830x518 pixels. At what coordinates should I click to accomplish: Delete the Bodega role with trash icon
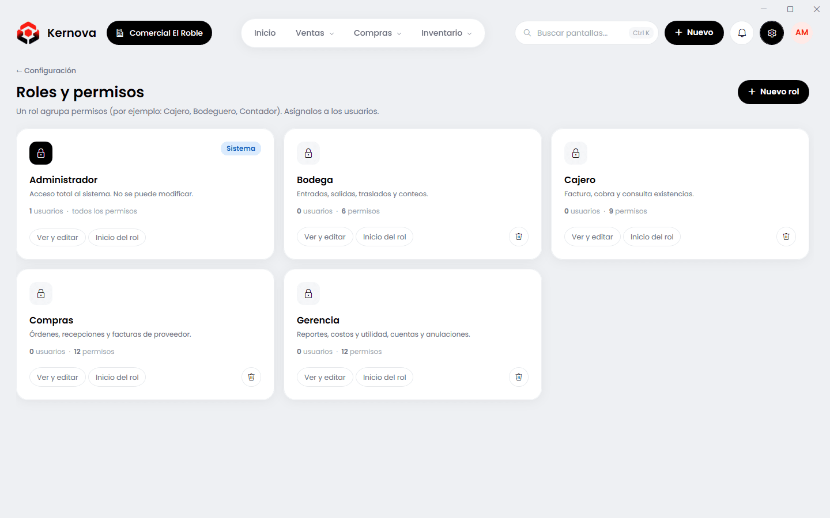pos(519,237)
